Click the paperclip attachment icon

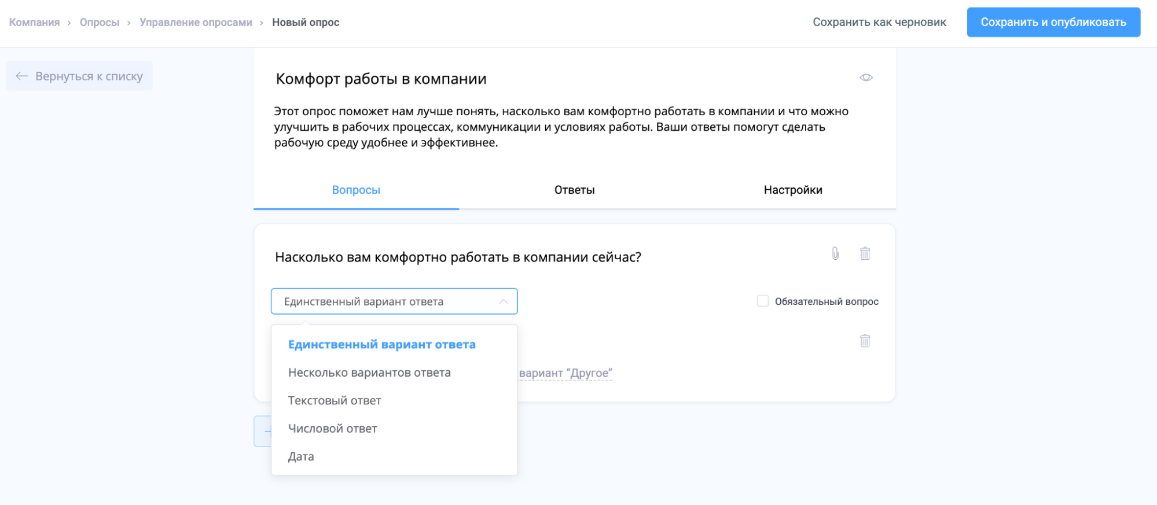tap(835, 253)
